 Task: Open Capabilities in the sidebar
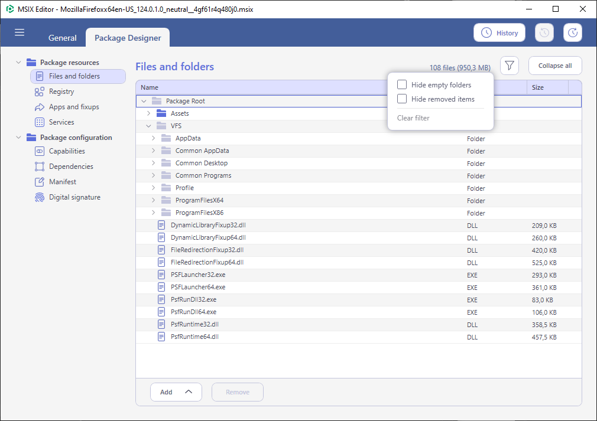(67, 151)
